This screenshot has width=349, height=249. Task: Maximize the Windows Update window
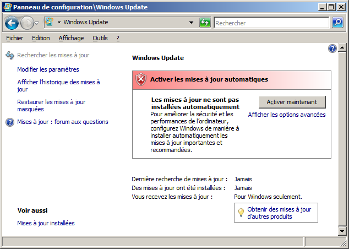pyautogui.click(x=331, y=7)
